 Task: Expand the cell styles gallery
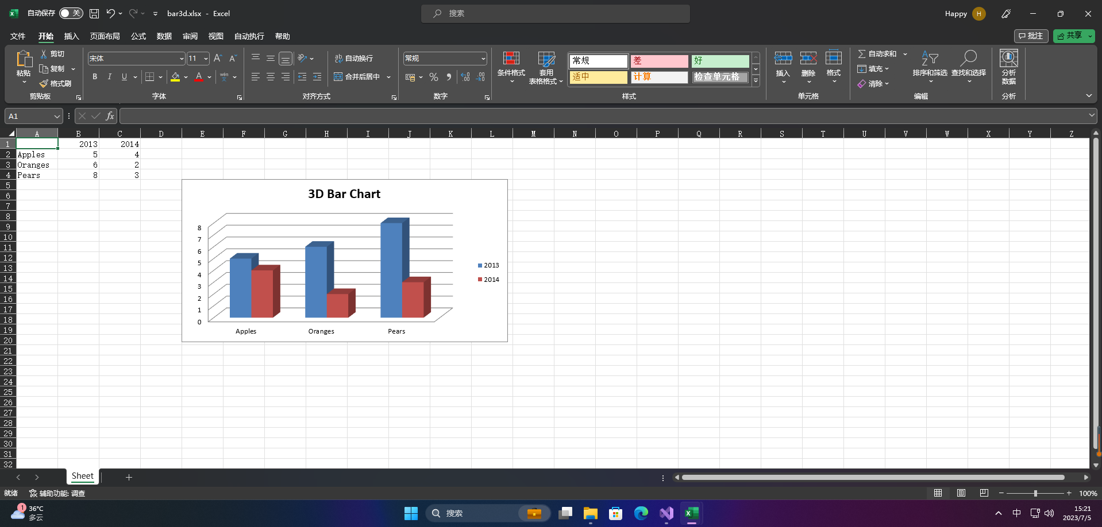756,82
